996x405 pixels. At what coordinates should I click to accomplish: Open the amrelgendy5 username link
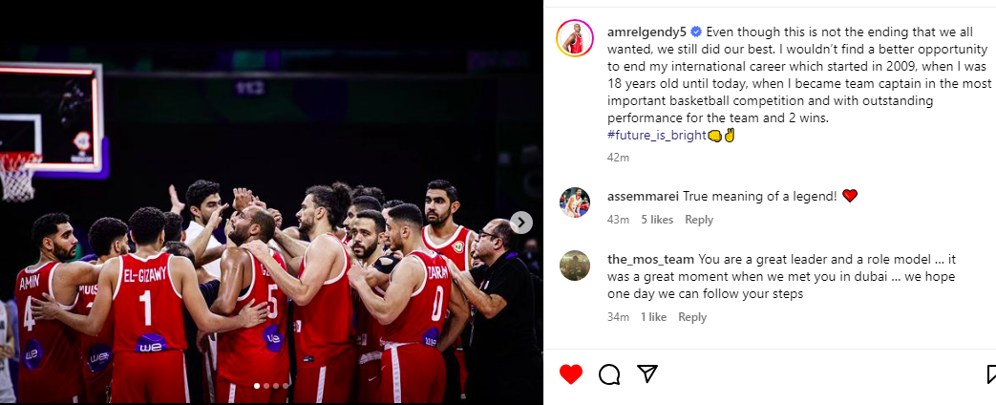(646, 32)
